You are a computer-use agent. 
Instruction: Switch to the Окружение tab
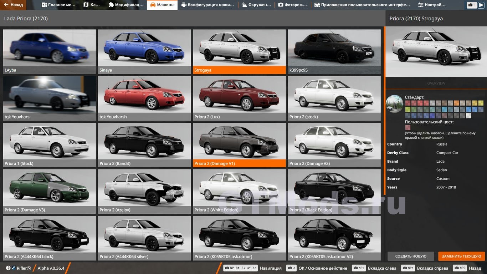click(x=257, y=5)
